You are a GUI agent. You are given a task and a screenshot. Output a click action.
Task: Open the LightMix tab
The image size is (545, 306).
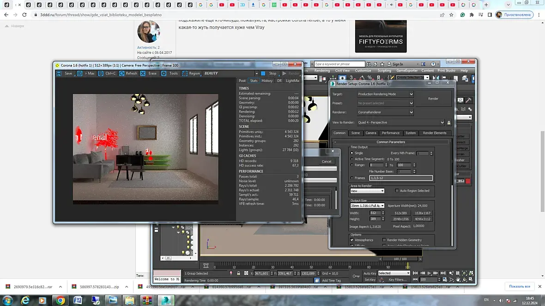(292, 81)
